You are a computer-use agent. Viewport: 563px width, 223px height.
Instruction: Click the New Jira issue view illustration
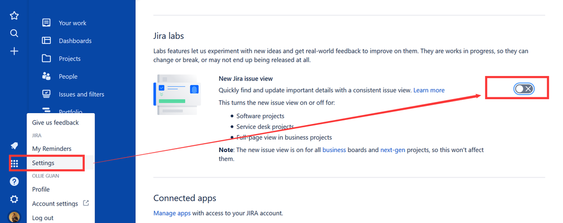point(176,95)
